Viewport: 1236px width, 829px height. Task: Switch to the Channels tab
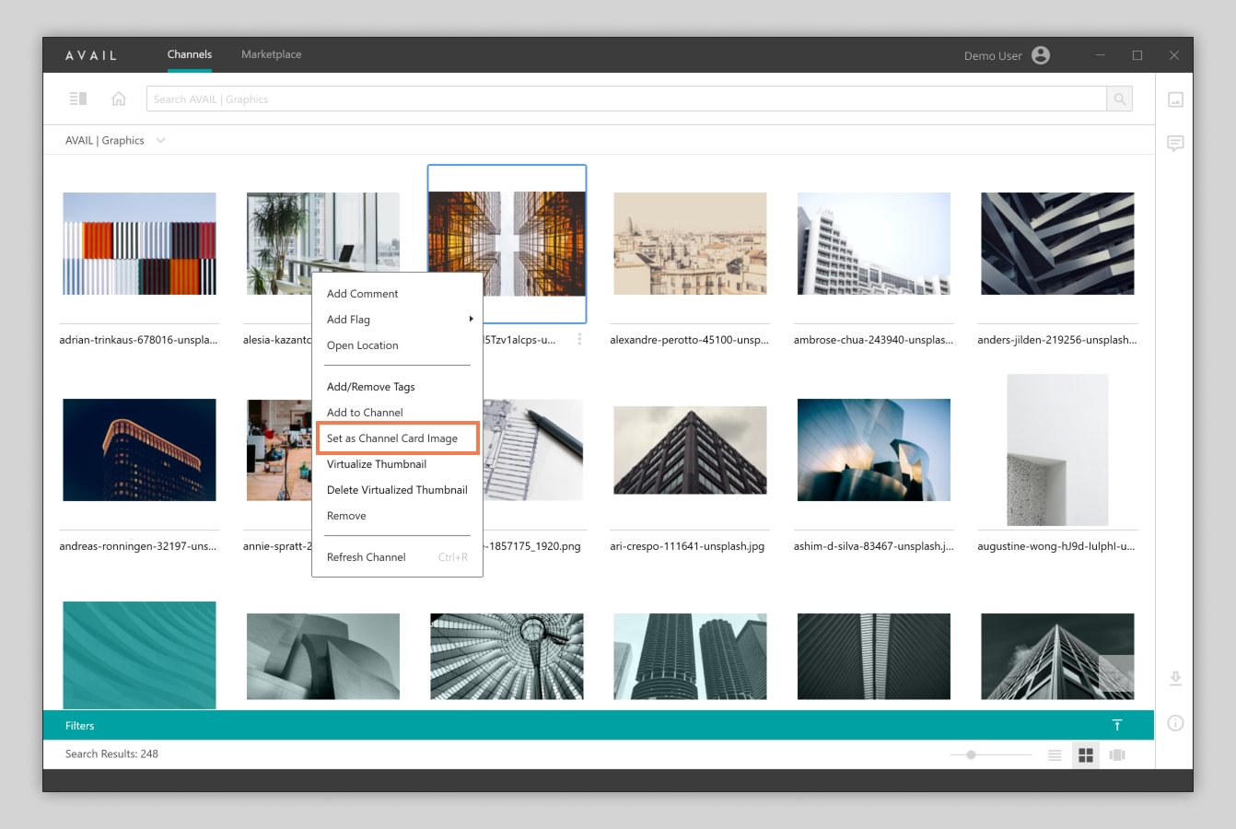(190, 54)
